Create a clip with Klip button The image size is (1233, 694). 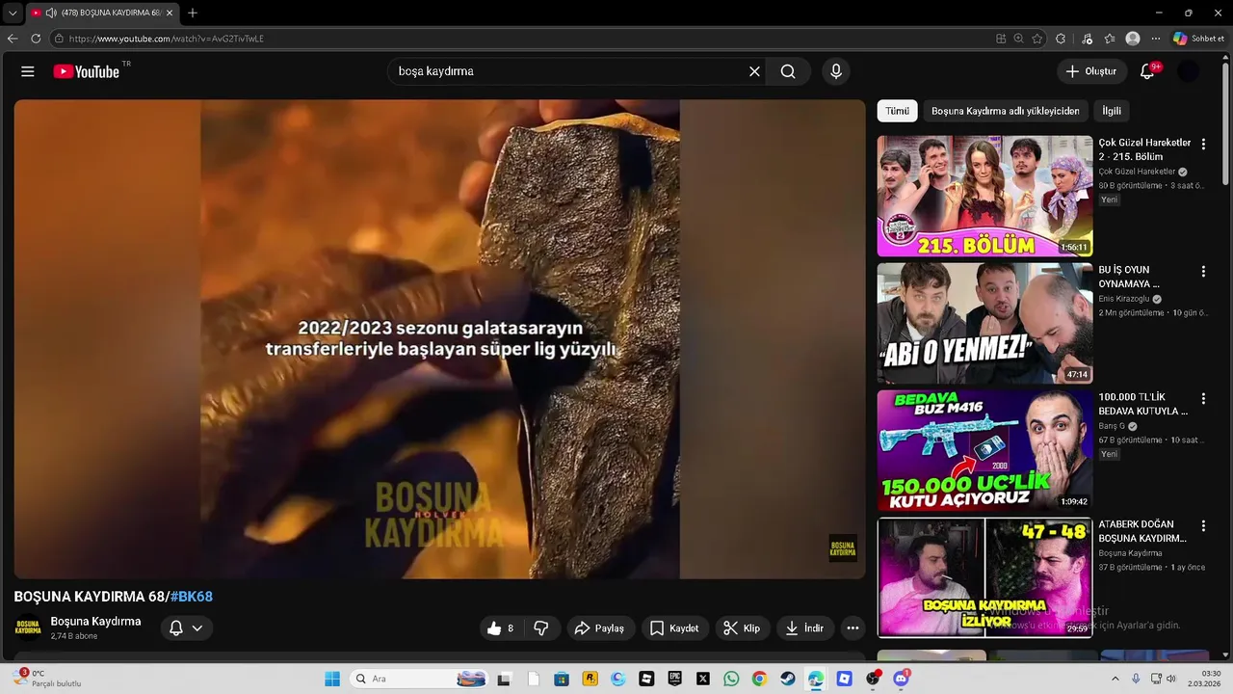coord(743,628)
